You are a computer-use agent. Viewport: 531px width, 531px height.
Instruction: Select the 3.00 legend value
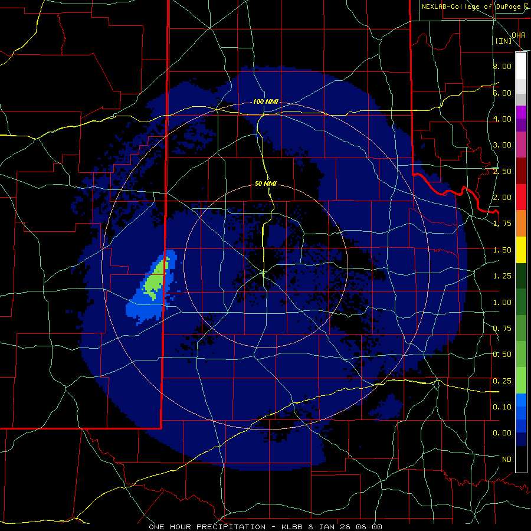(x=502, y=145)
